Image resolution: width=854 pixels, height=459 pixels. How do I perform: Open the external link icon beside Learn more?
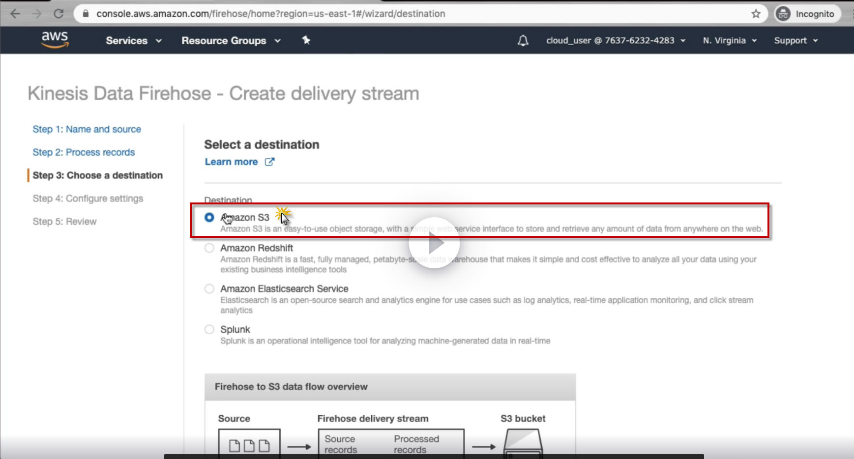(x=269, y=162)
